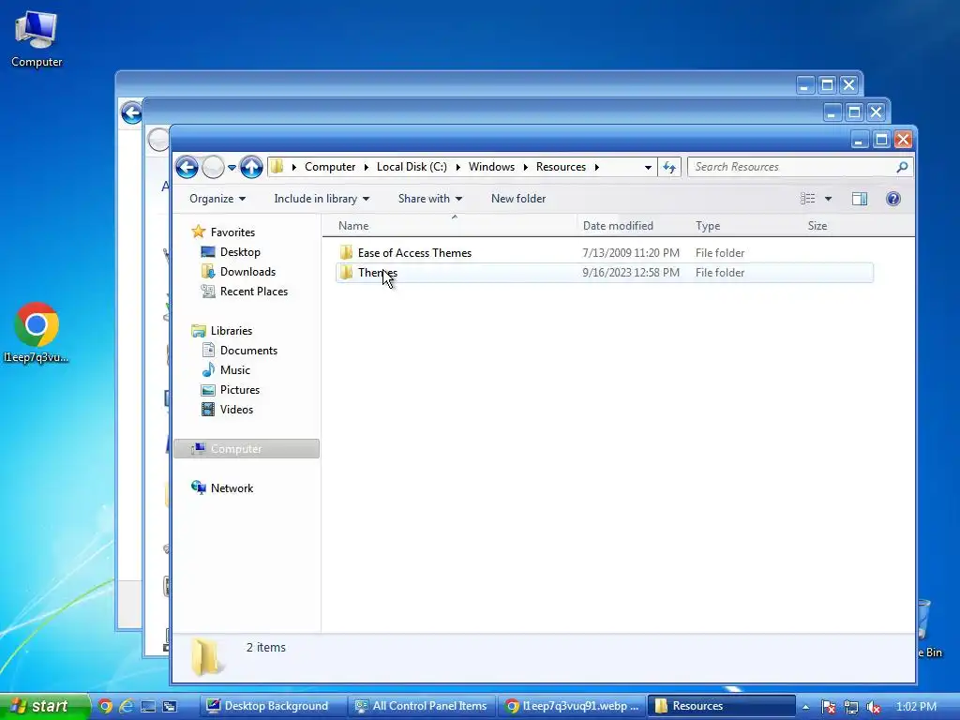Switch to Resources taskbar button
Viewport: 960px width, 720px height.
(x=721, y=706)
